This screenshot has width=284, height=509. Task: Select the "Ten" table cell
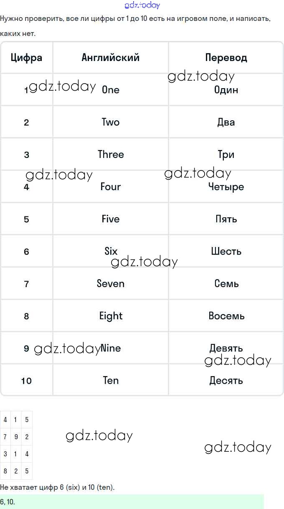pos(111,380)
